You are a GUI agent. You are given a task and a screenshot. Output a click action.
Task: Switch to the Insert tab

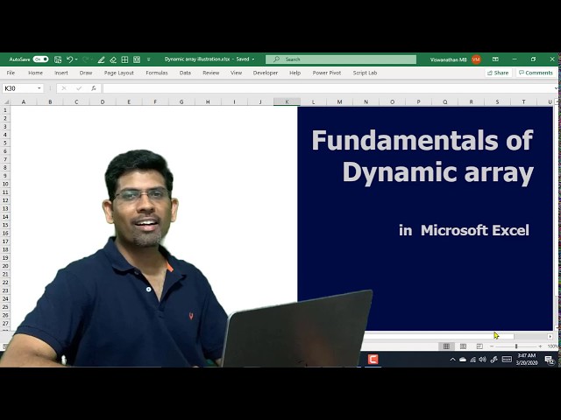61,73
